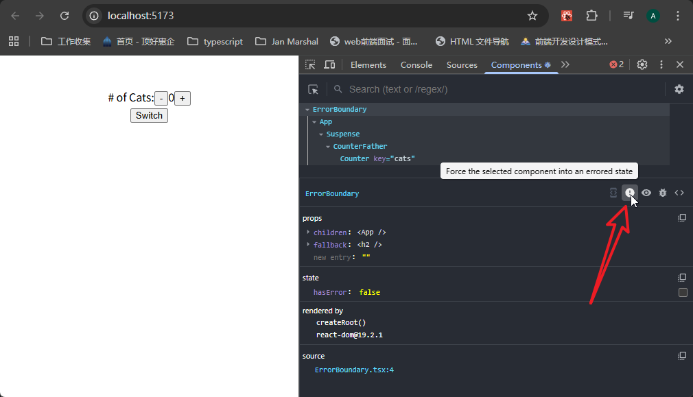The width and height of the screenshot is (693, 397).
Task: Expand the children prop arrow
Action: pos(308,232)
